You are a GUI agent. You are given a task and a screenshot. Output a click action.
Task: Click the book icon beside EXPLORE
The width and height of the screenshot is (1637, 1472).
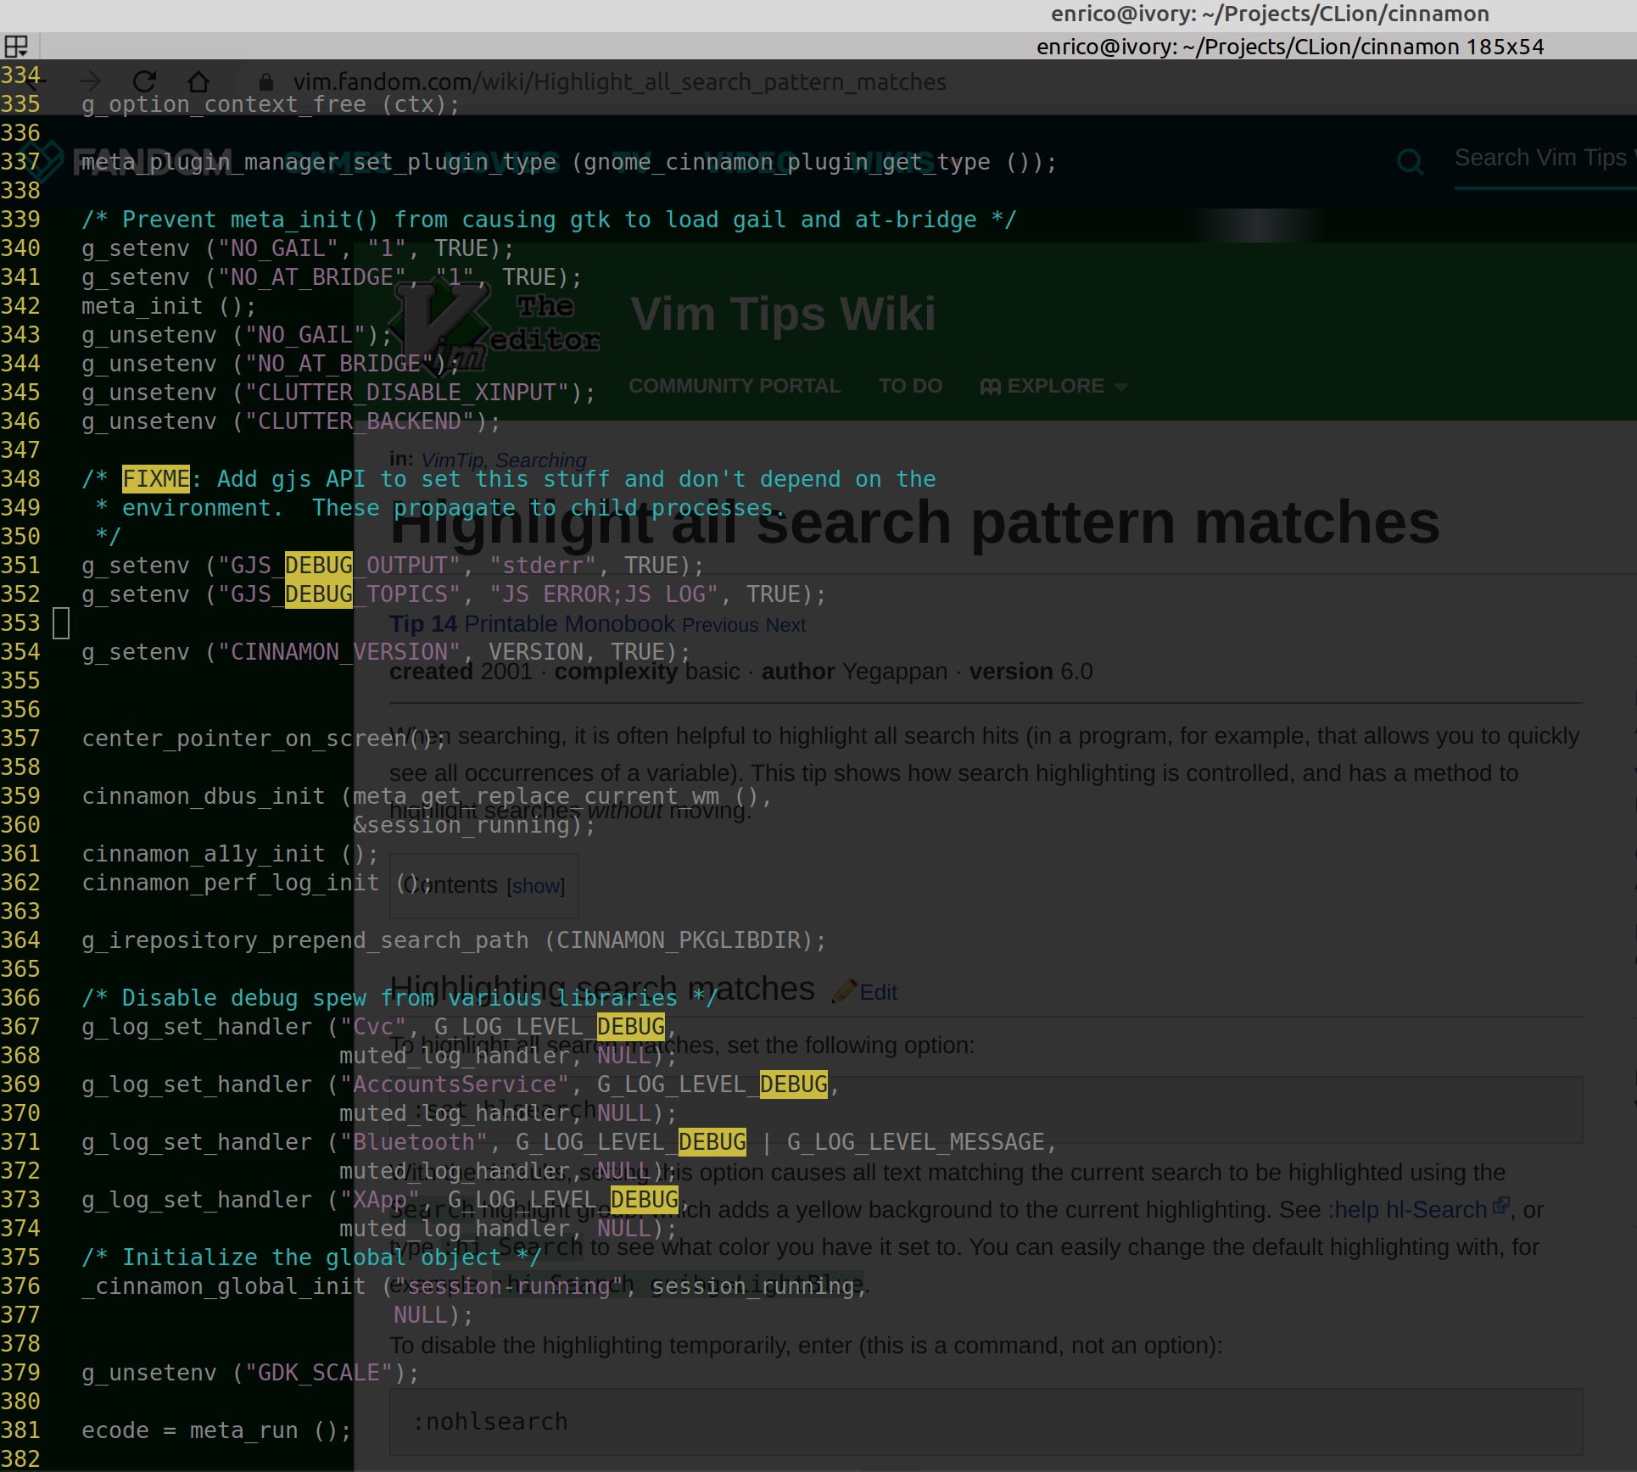point(990,387)
